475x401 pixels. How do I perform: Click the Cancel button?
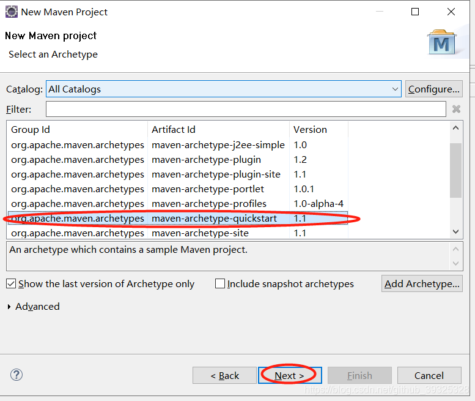(429, 375)
